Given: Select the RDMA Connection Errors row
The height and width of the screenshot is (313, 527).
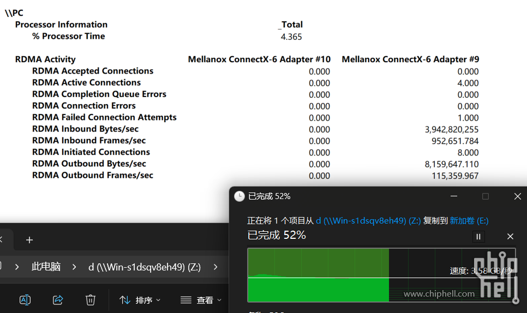Looking at the screenshot, I should point(84,106).
